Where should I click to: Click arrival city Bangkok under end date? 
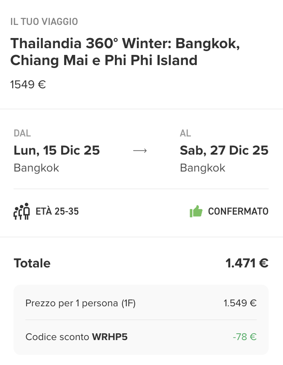(203, 168)
